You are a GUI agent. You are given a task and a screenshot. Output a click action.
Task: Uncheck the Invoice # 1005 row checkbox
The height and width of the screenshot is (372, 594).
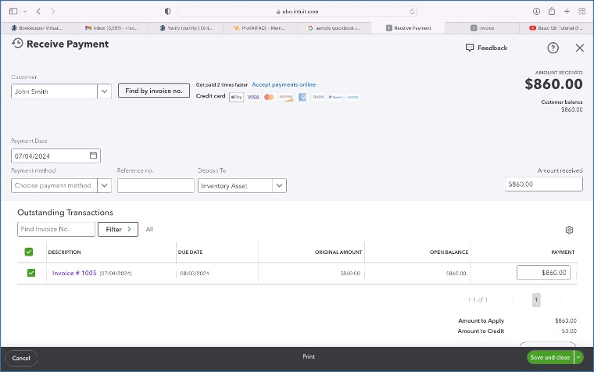[31, 273]
